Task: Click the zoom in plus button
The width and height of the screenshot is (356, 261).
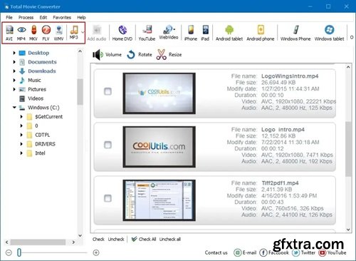Action: [x=96, y=252]
